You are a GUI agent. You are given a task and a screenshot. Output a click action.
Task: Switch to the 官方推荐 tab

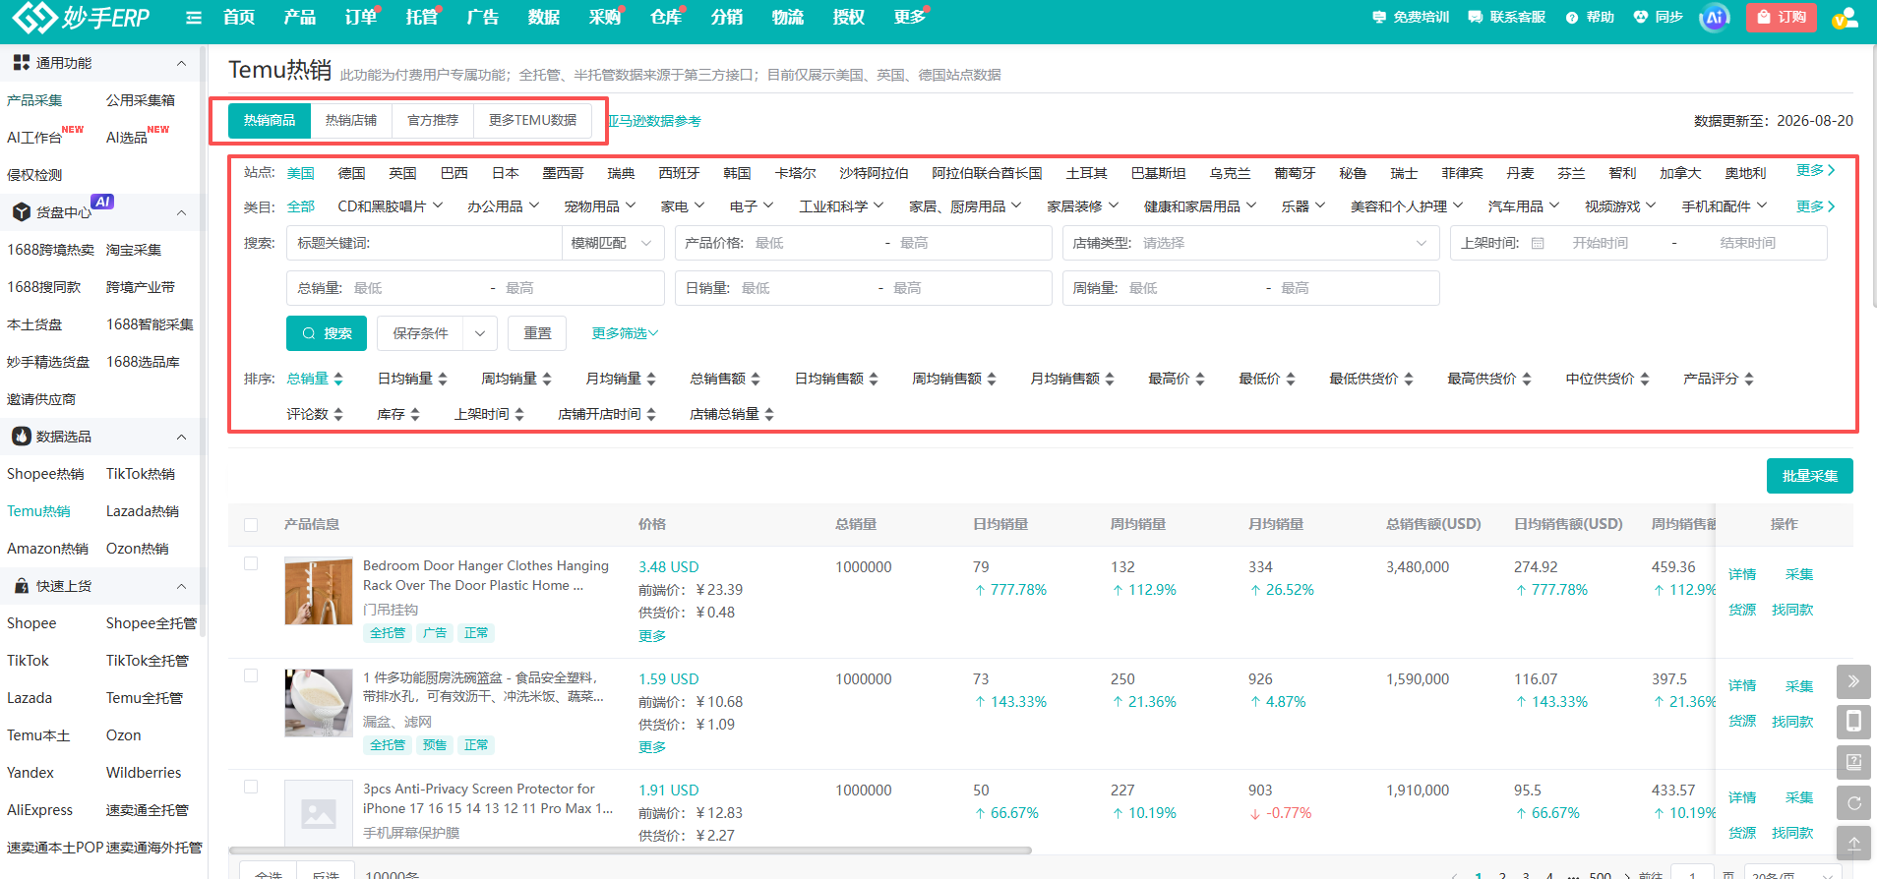click(x=433, y=120)
